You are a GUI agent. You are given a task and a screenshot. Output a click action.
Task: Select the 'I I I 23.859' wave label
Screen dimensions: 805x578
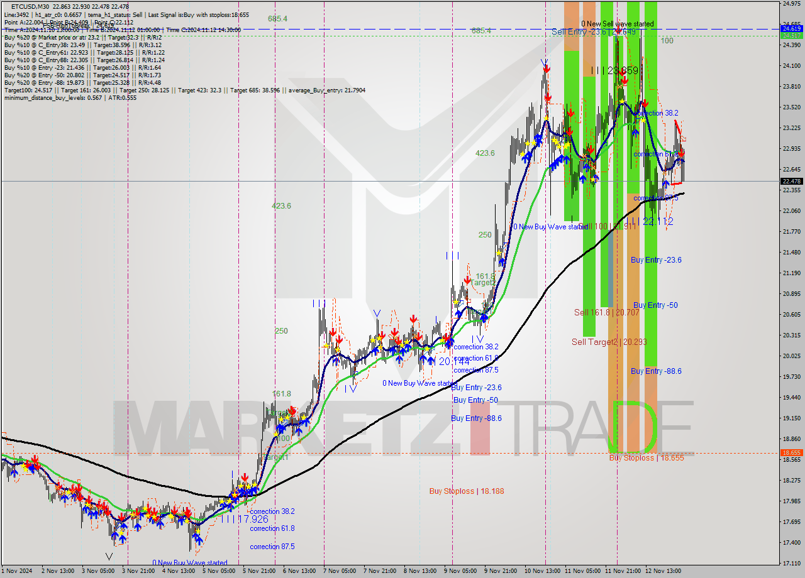click(615, 71)
